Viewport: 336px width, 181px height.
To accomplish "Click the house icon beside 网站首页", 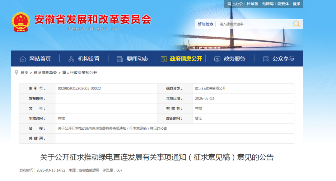I will pos(23,59).
